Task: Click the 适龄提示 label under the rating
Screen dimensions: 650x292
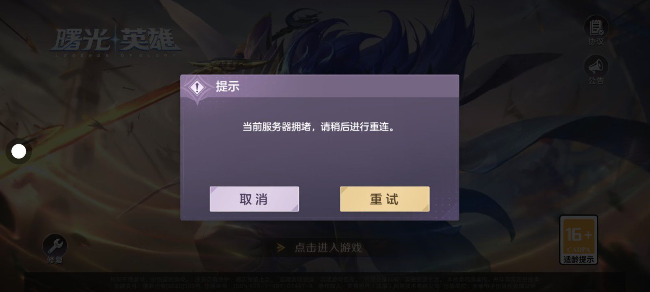Action: click(578, 259)
